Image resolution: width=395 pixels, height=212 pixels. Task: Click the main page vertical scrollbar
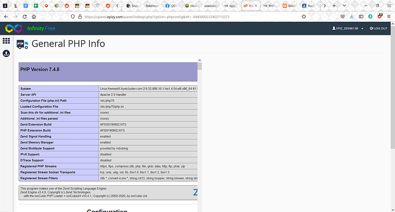click(393, 87)
